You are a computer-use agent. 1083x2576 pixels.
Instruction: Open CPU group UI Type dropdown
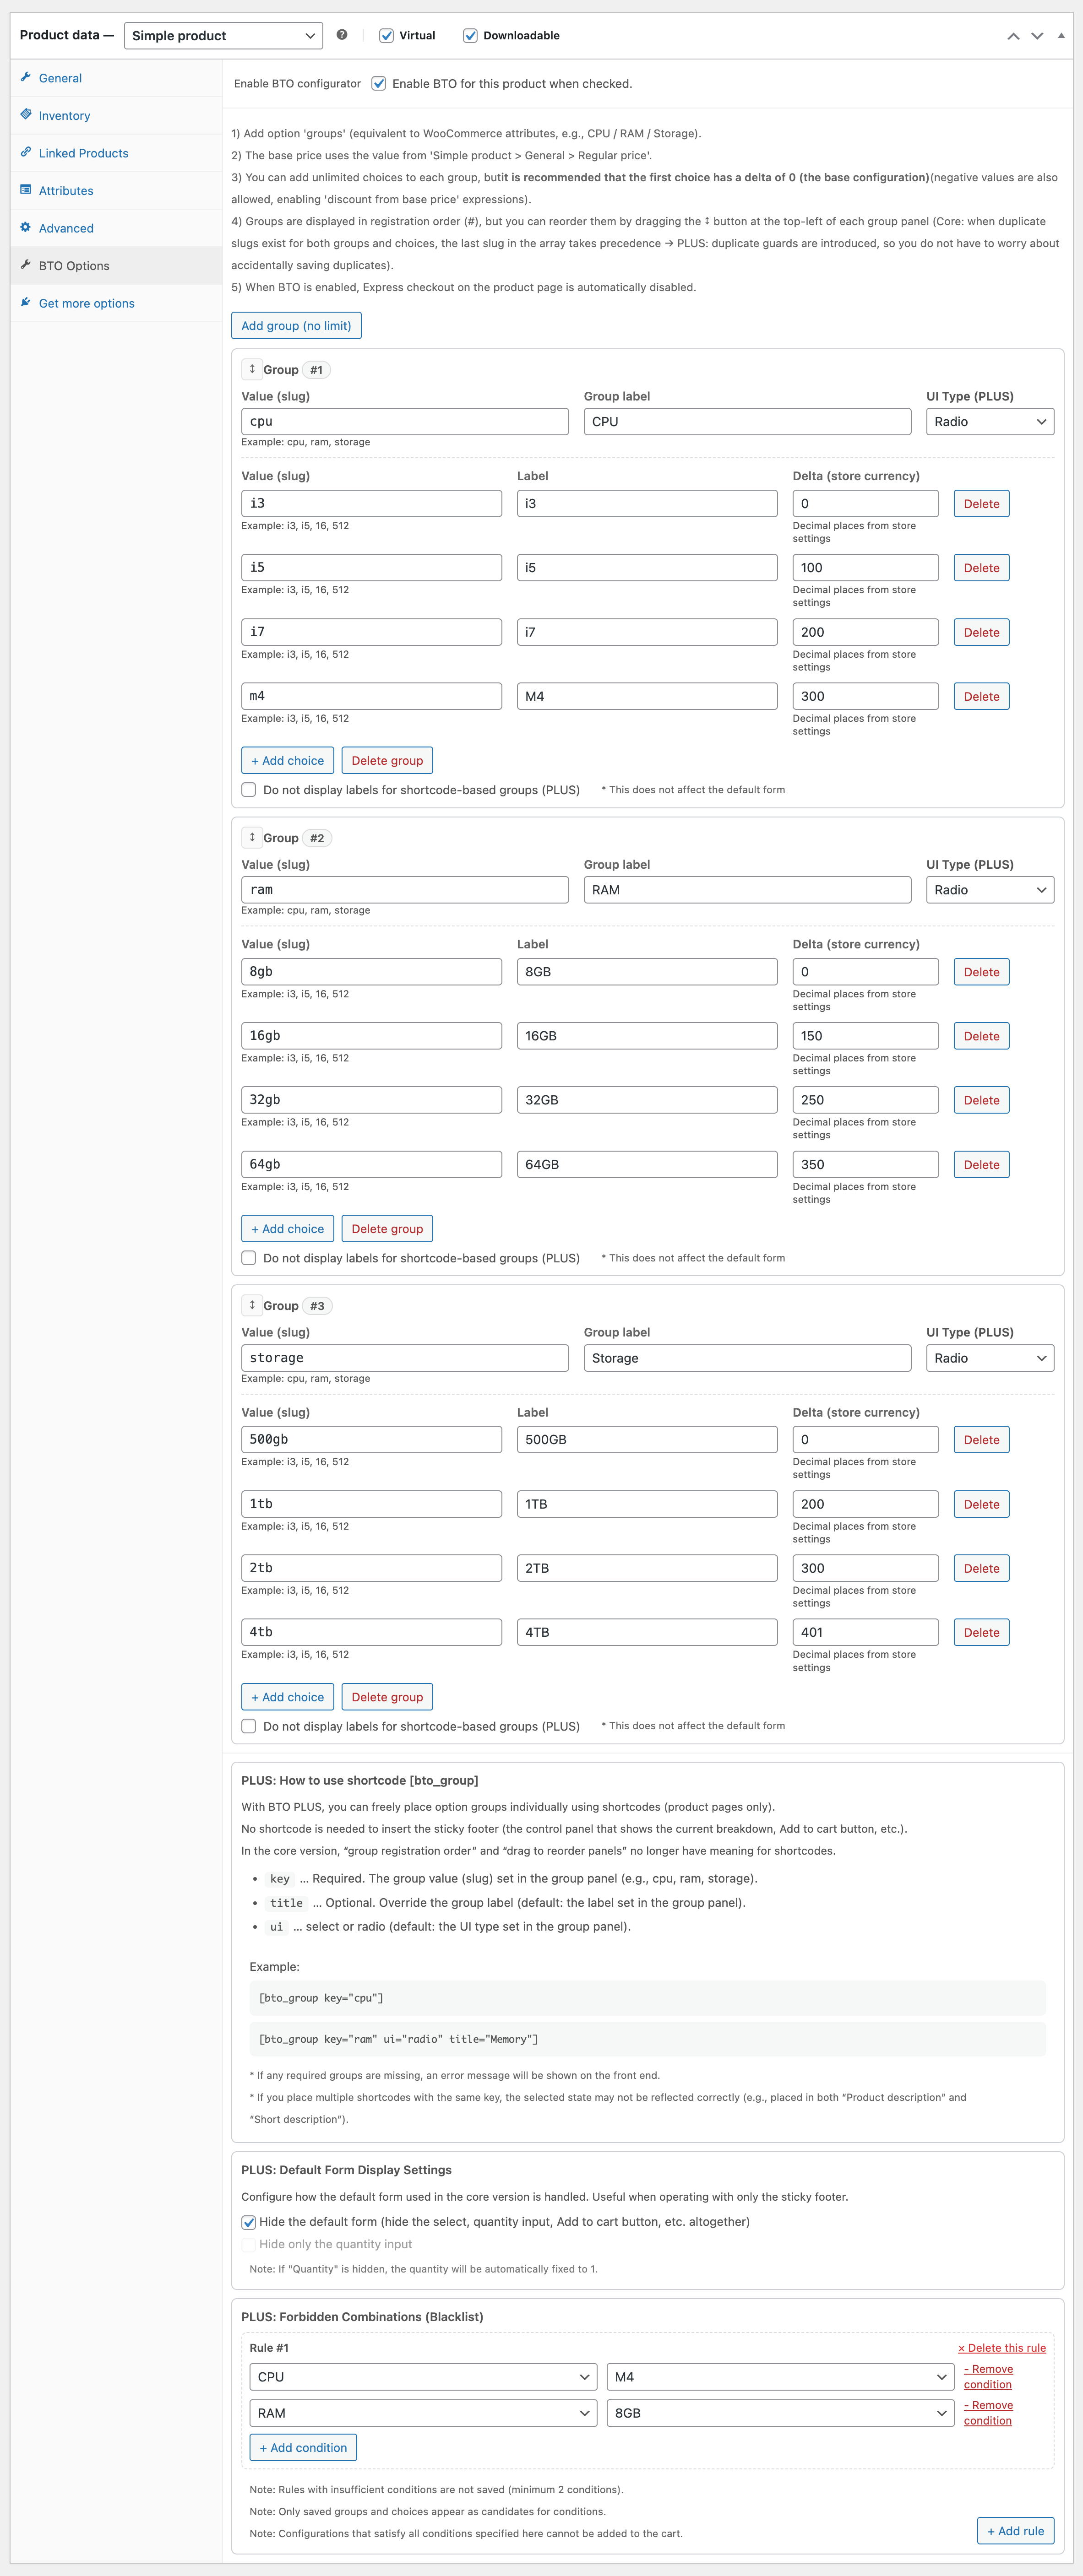(989, 422)
